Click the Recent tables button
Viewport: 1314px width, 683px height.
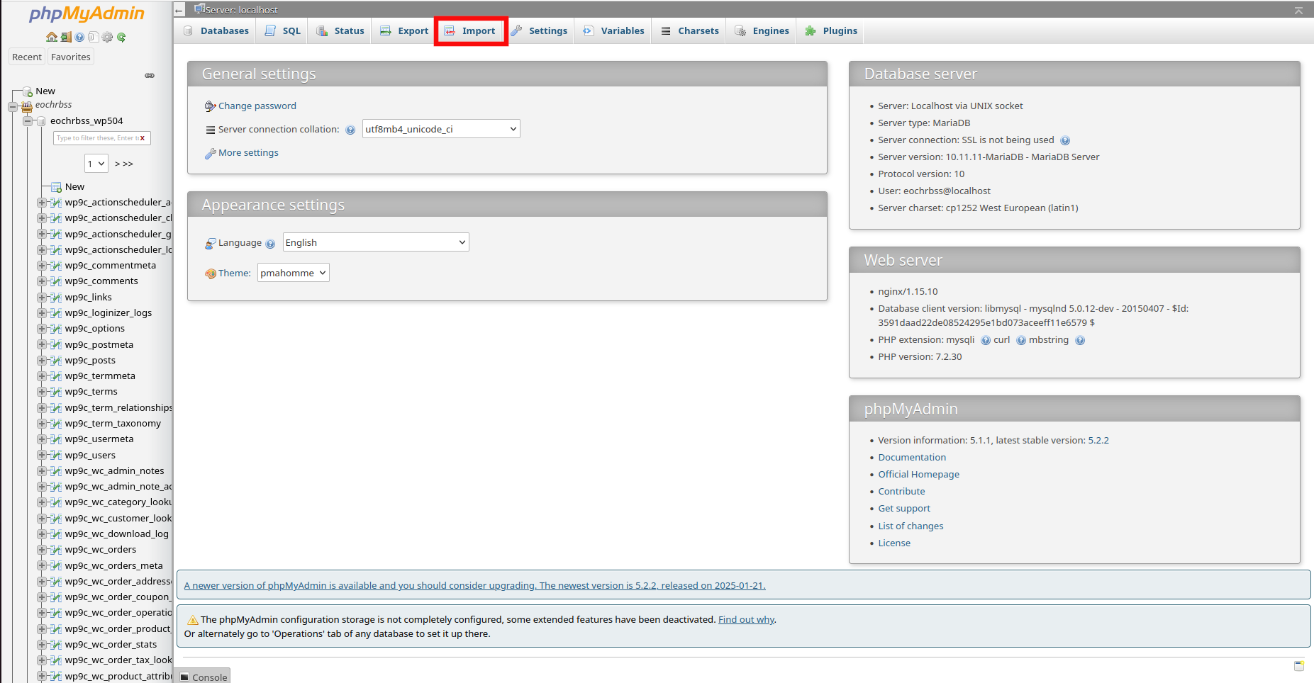tap(27, 57)
